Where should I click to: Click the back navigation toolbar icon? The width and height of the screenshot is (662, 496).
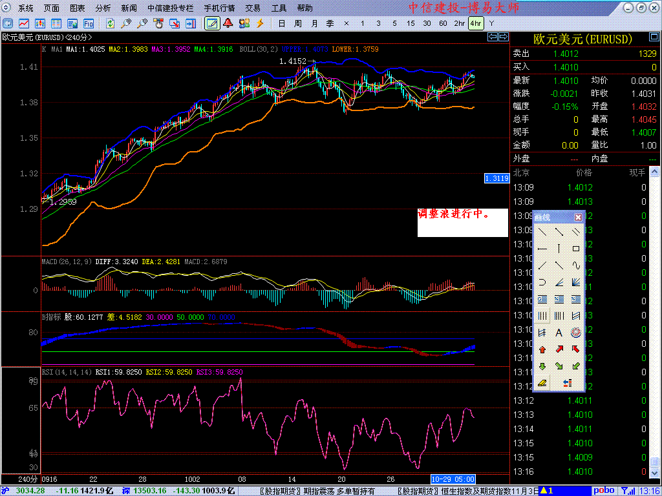click(x=8, y=23)
